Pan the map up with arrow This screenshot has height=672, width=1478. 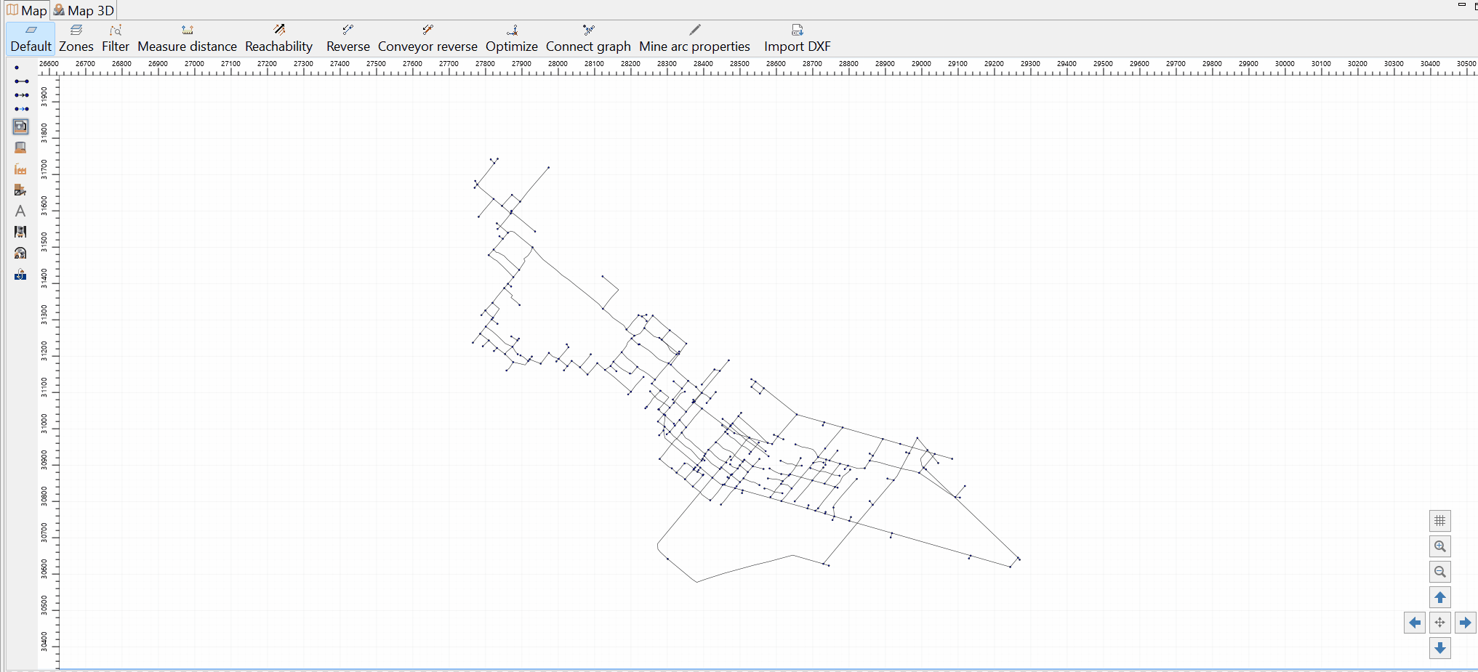(x=1439, y=597)
